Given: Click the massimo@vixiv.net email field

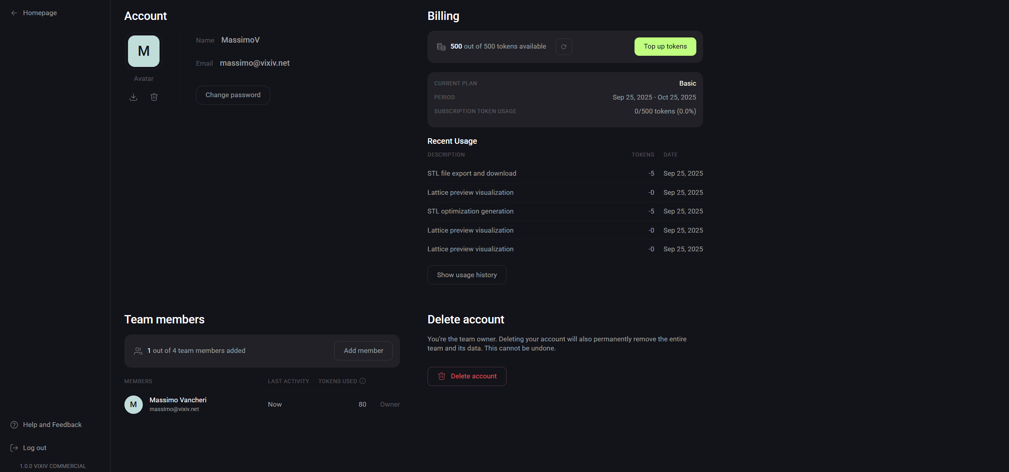Looking at the screenshot, I should [x=254, y=63].
